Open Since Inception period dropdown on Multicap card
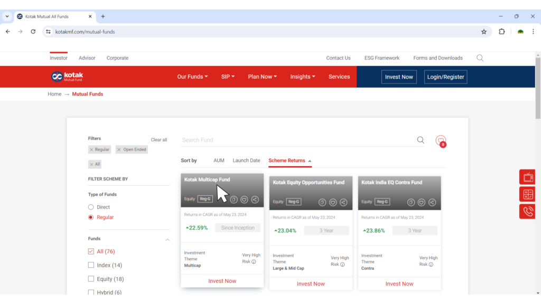The height and width of the screenshot is (304, 541). [x=238, y=228]
